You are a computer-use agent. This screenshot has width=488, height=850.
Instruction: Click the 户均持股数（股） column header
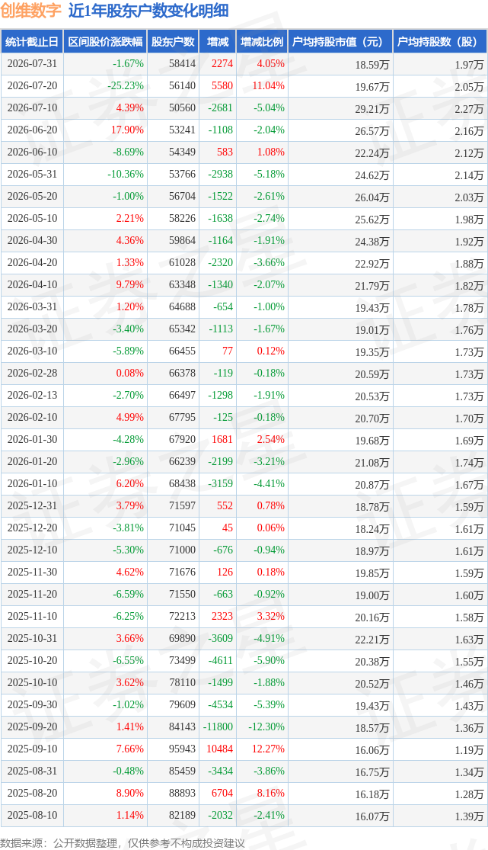coord(440,42)
